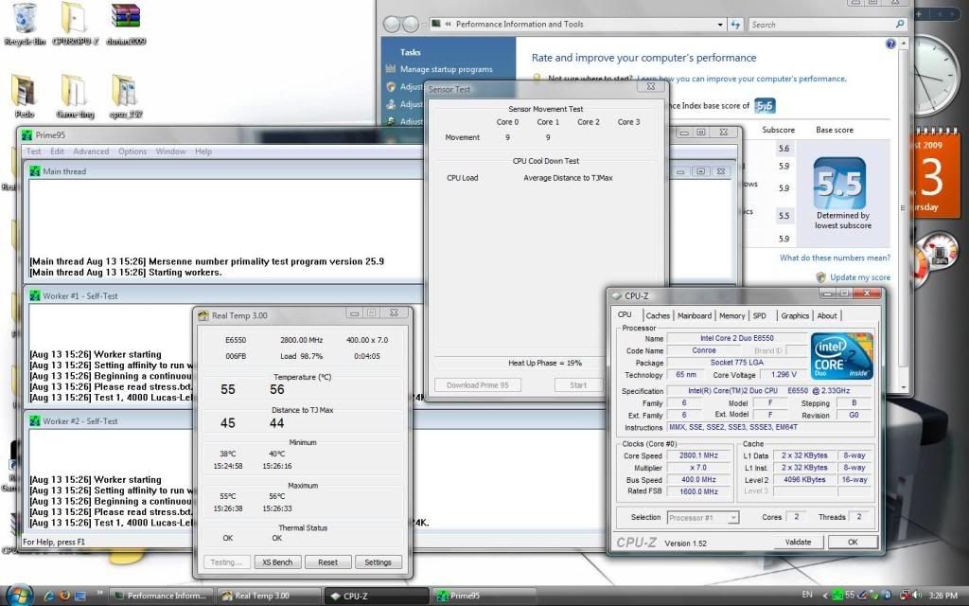Open the Game-ting folder on the desktop
The image size is (969, 606).
point(74,92)
